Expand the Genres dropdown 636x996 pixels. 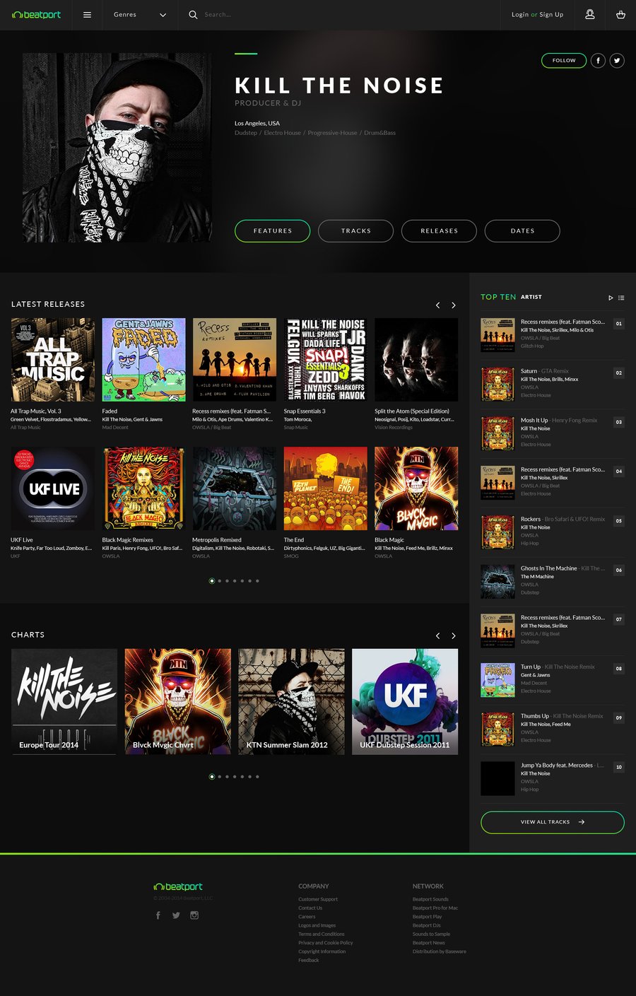[x=140, y=15]
